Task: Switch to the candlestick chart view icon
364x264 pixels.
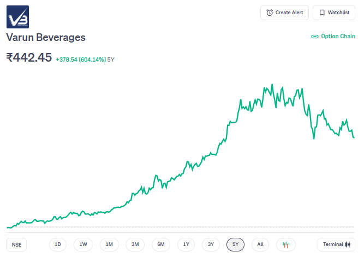Action: pyautogui.click(x=285, y=244)
